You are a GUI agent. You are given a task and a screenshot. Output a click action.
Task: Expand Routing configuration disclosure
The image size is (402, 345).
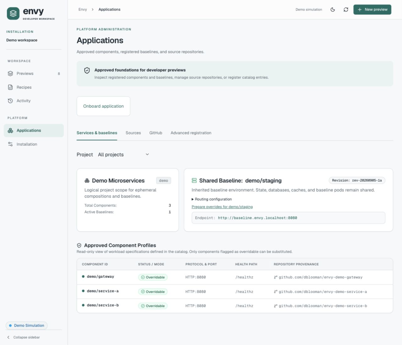tap(212, 199)
